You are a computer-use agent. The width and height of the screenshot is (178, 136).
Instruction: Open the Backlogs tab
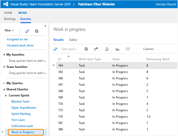point(10,19)
